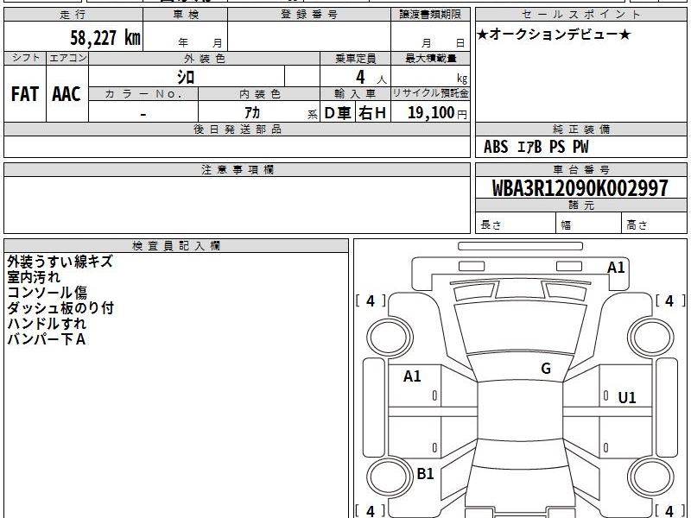Select the シフト header cell
Viewport: 691px width, 518px height.
point(25,58)
